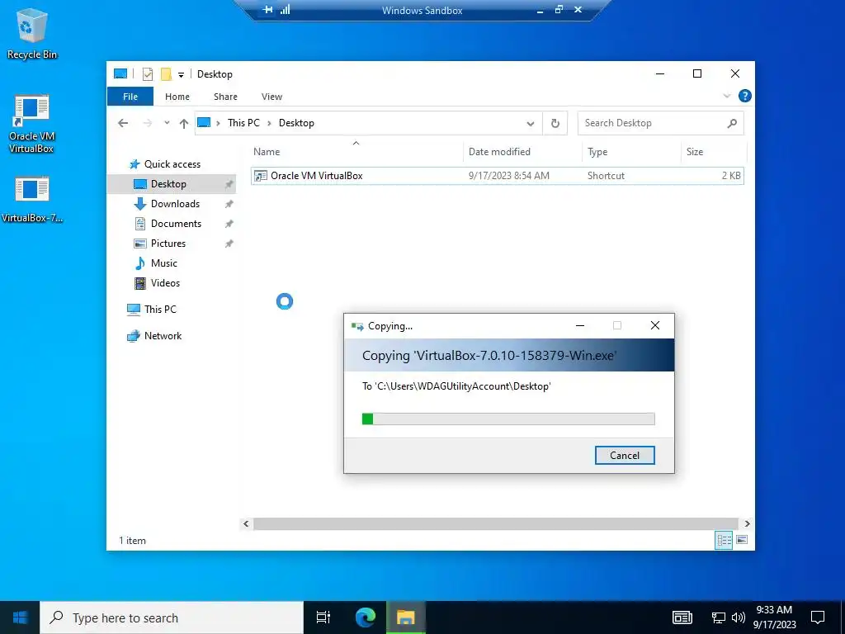Open the volume control in system tray
845x634 pixels.
[x=739, y=617]
